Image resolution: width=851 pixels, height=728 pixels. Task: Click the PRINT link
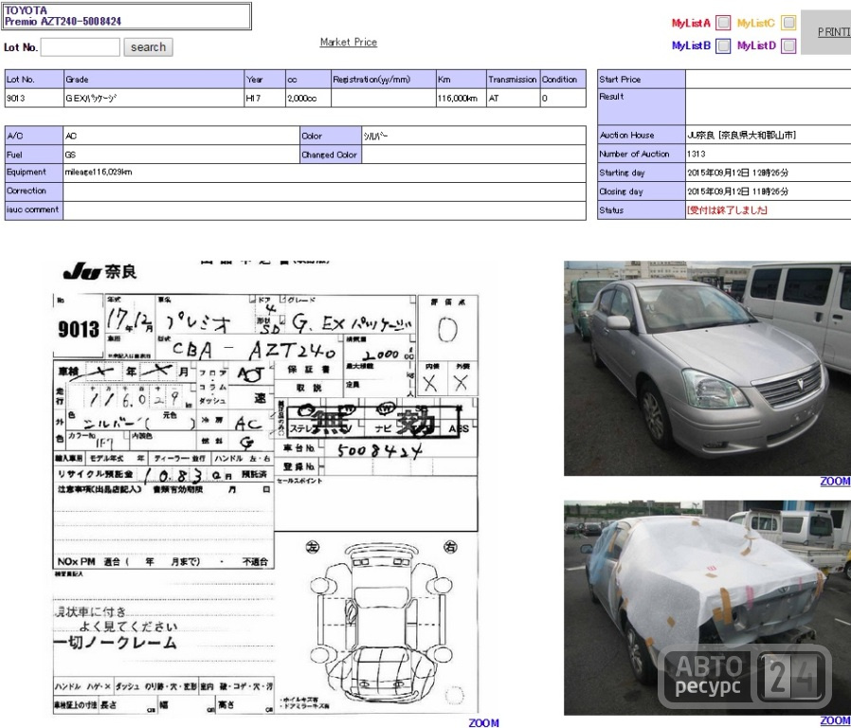[835, 32]
